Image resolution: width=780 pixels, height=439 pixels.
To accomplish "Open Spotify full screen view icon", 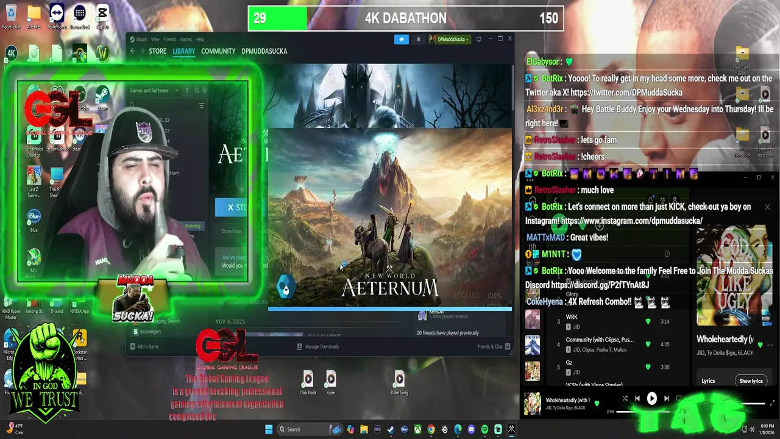I will point(773,404).
